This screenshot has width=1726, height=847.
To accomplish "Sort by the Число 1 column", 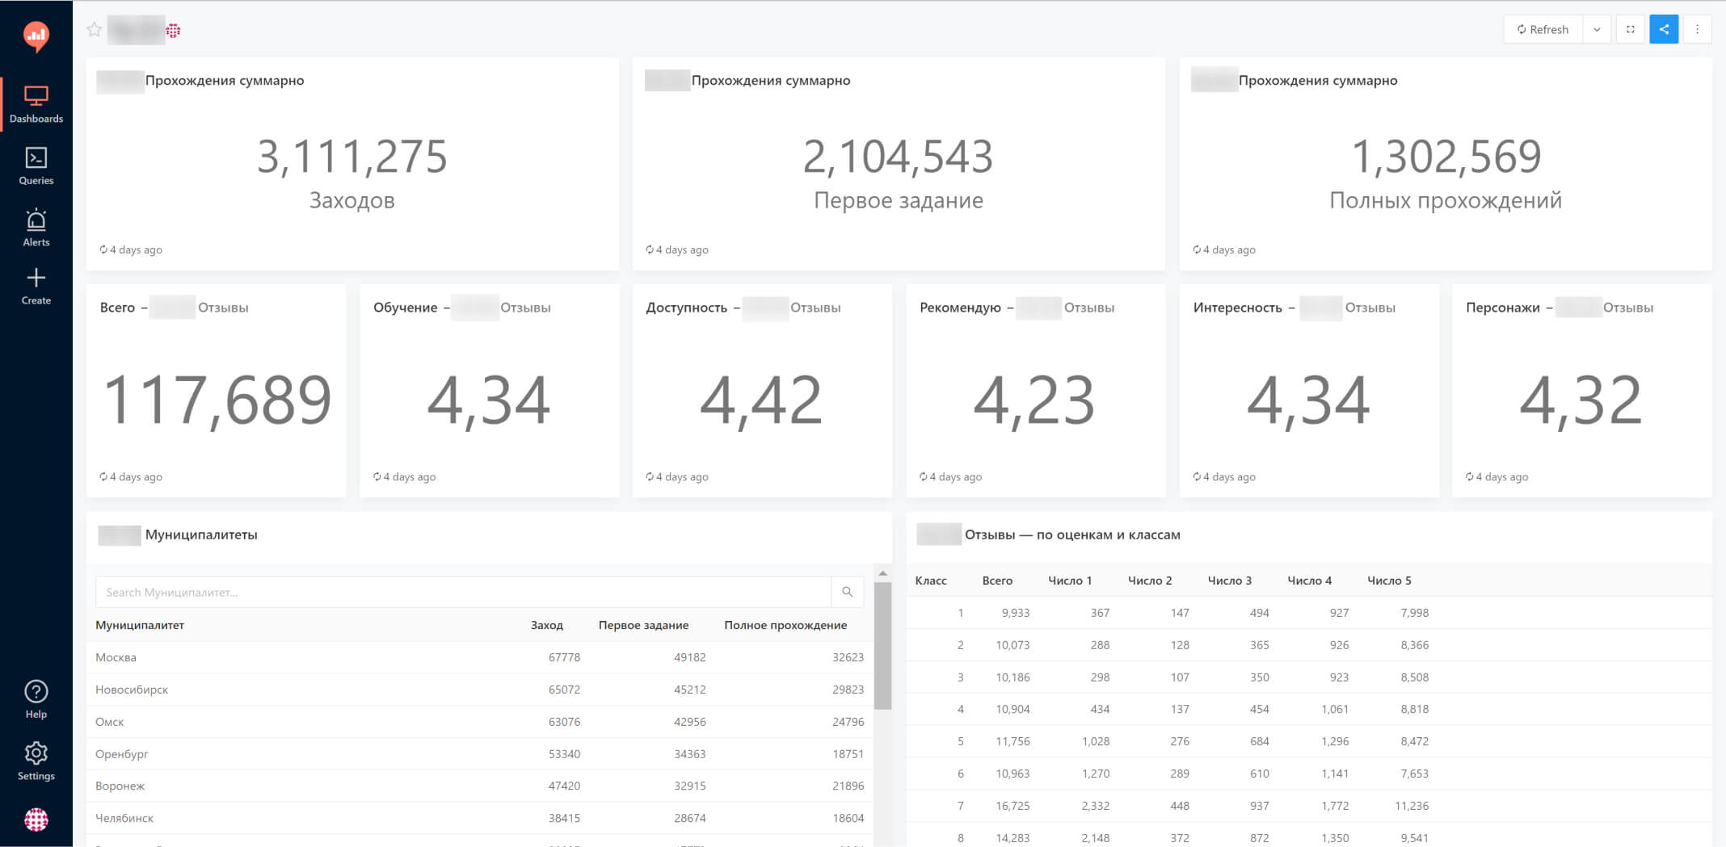I will tap(1070, 581).
